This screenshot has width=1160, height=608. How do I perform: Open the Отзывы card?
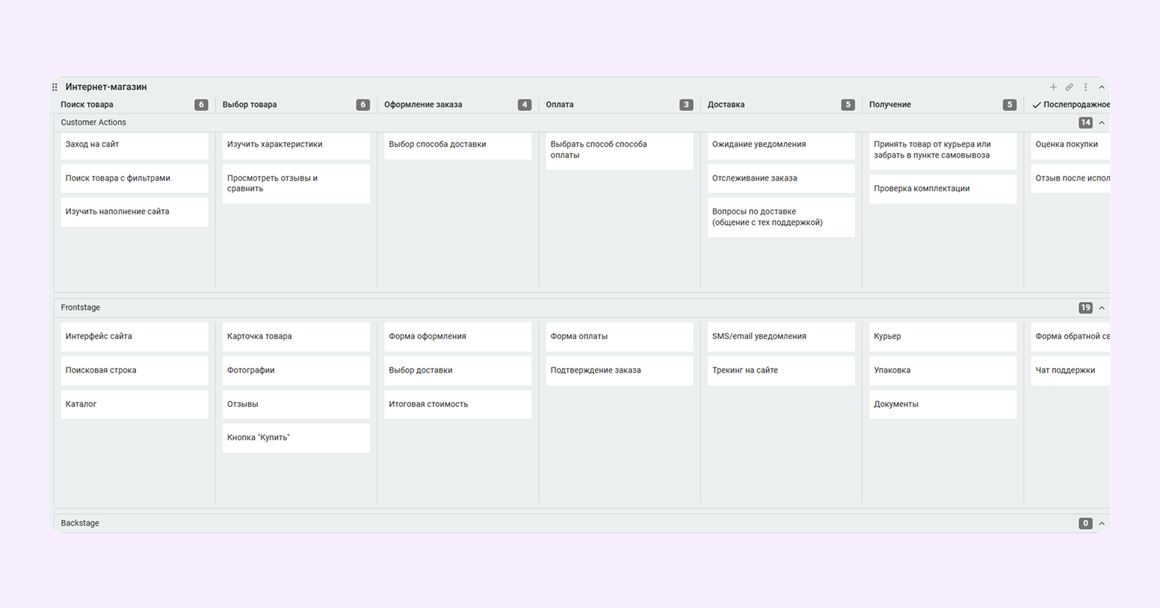click(296, 404)
